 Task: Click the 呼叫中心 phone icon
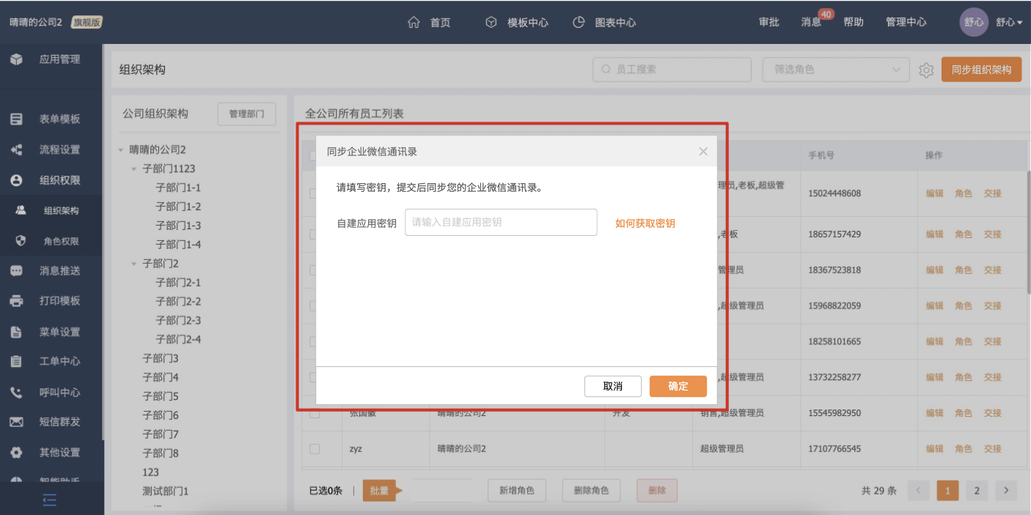coord(16,392)
